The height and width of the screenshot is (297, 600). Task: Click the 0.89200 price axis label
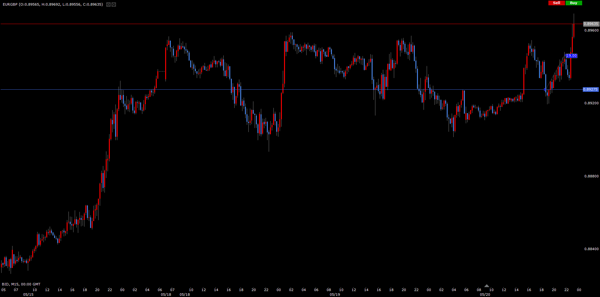tap(591, 103)
